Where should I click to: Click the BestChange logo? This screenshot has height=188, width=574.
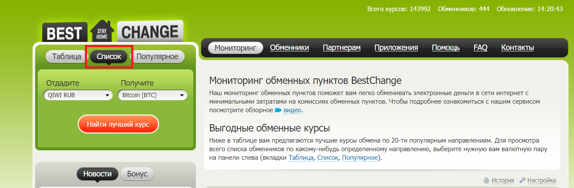click(113, 31)
